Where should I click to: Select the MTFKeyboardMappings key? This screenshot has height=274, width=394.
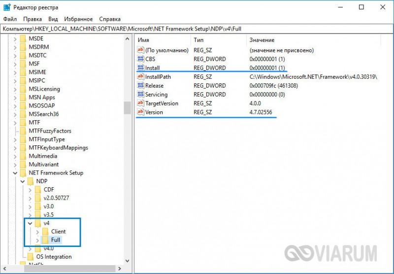[58, 147]
